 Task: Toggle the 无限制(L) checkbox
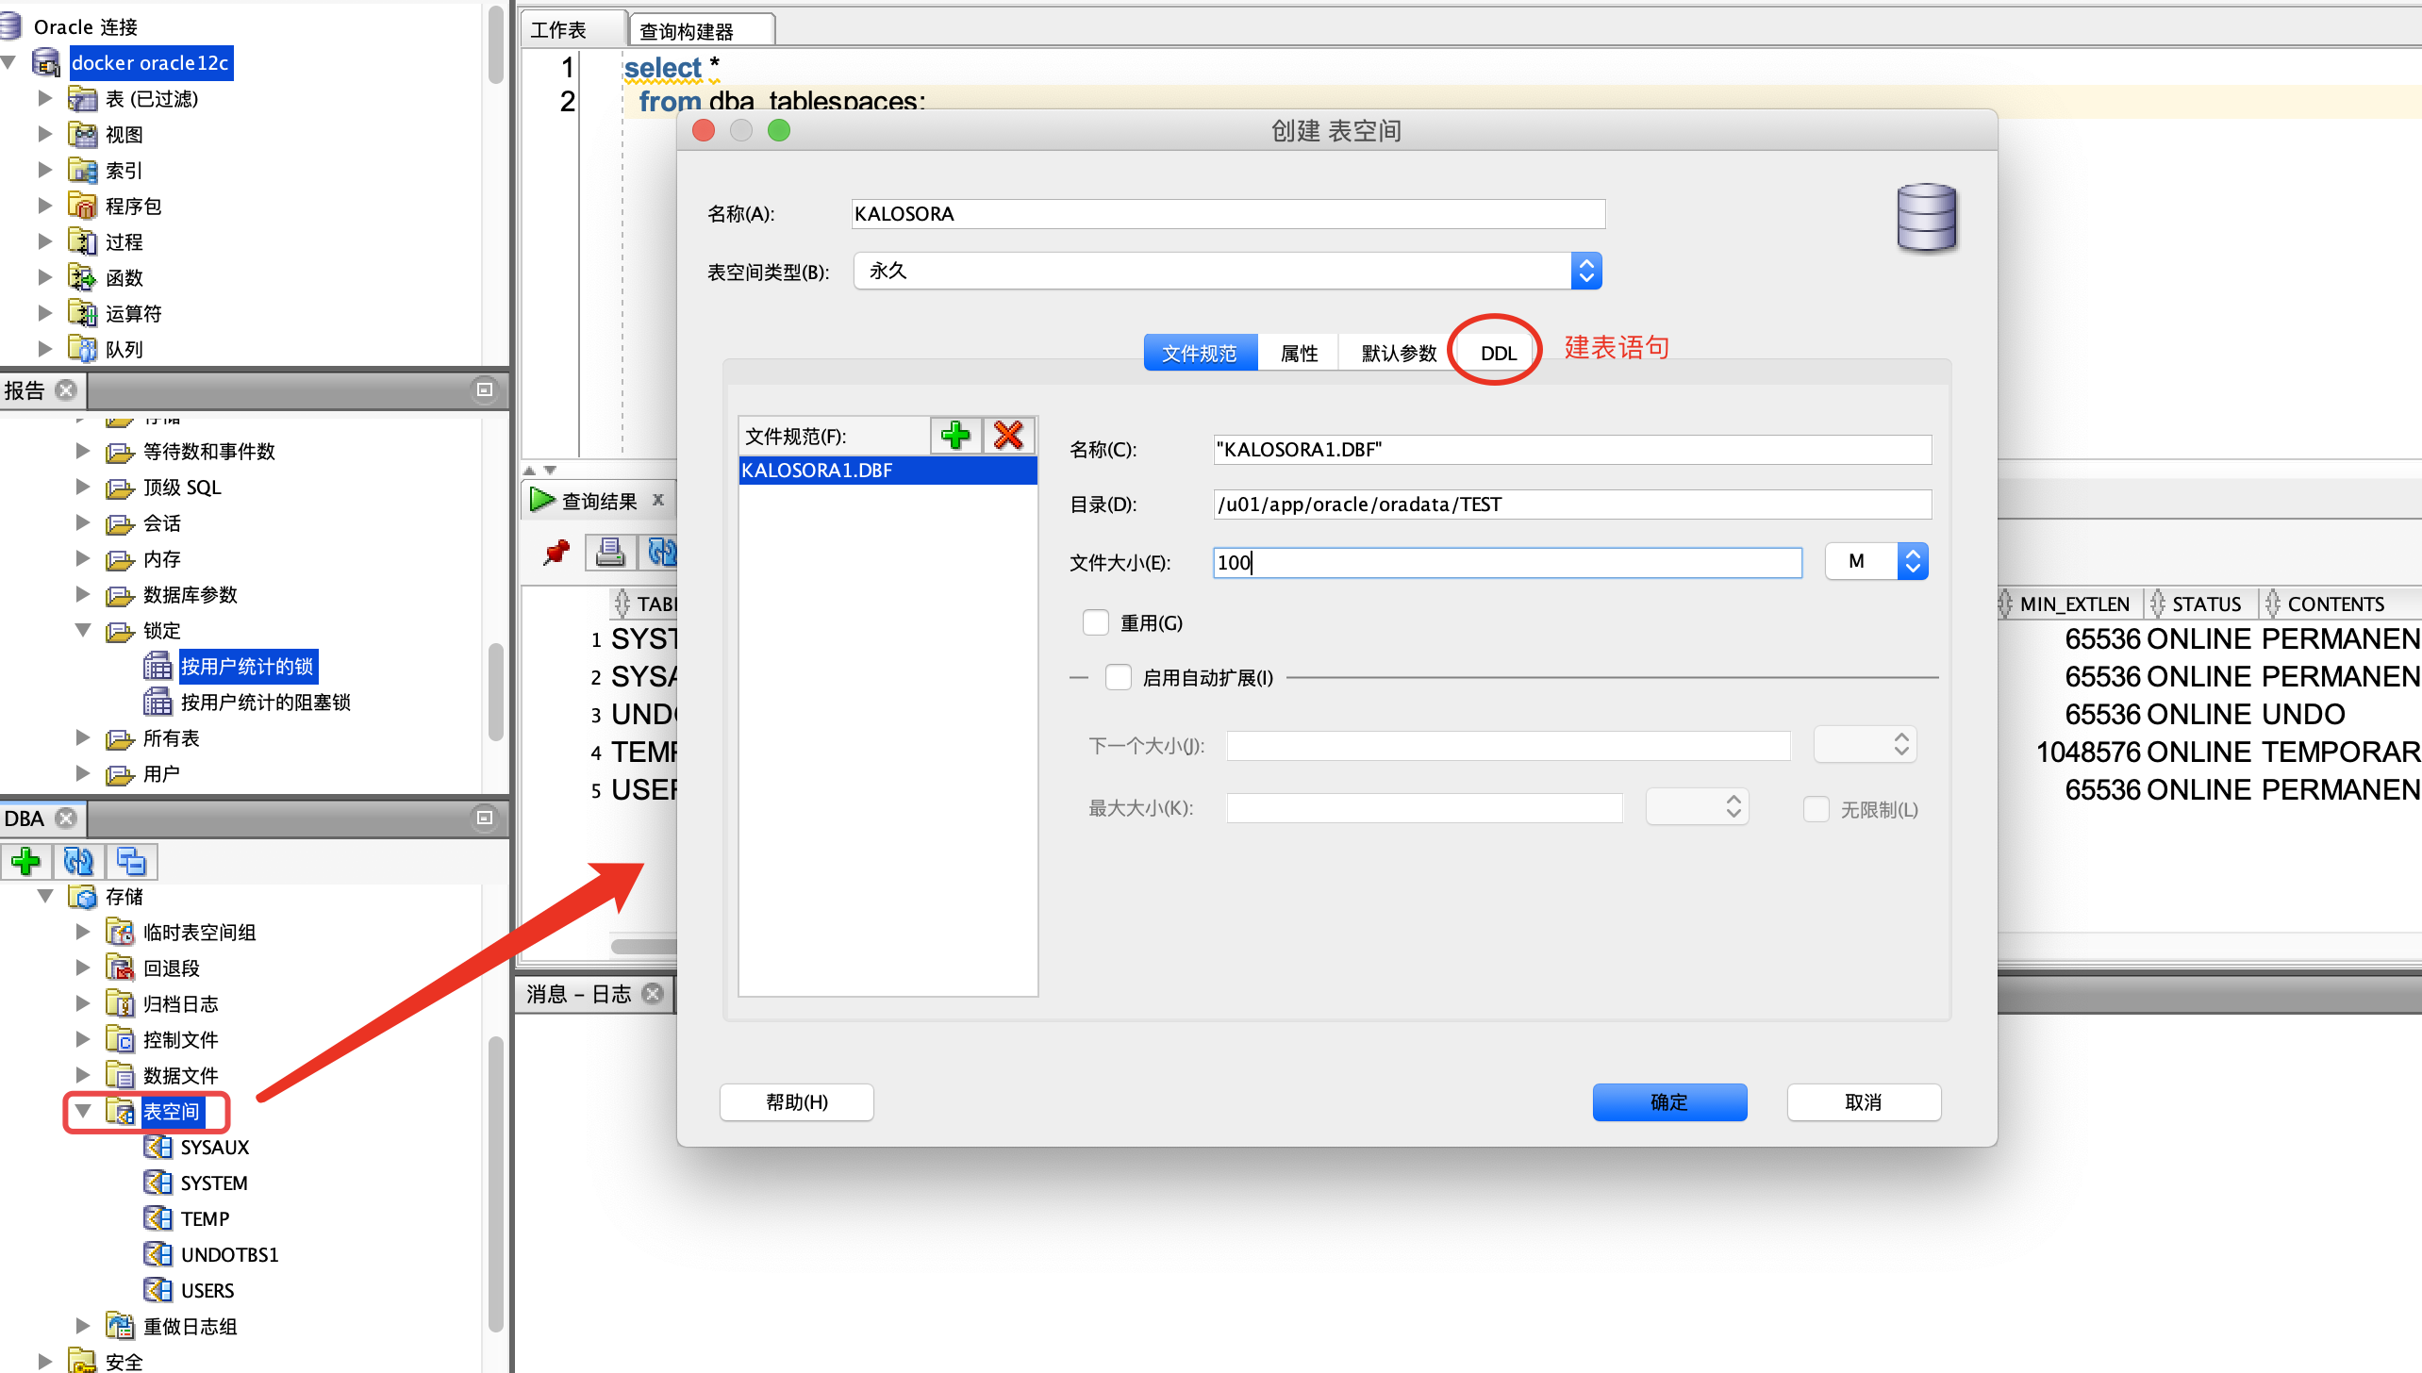click(1816, 809)
